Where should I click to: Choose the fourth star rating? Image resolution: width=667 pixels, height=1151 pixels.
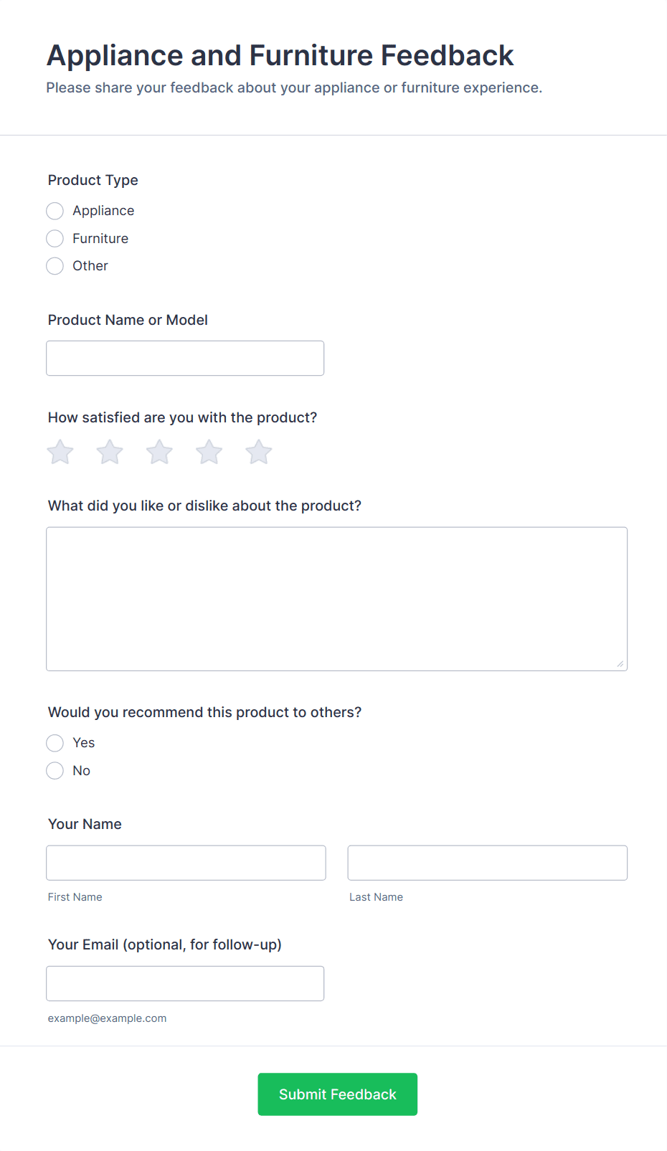(x=209, y=453)
